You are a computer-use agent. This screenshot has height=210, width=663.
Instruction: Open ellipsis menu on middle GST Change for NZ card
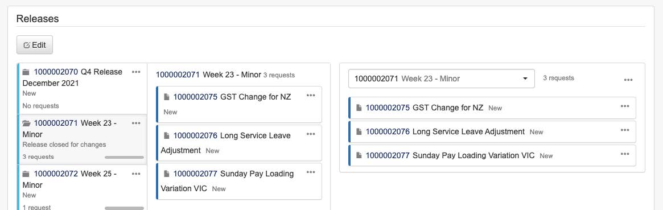click(311, 95)
